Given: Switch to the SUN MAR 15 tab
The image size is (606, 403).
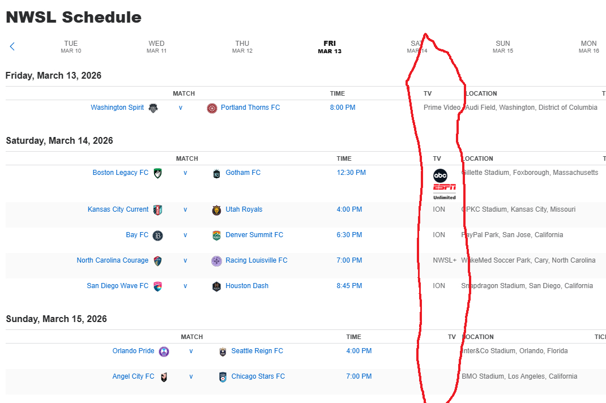Looking at the screenshot, I should point(502,46).
